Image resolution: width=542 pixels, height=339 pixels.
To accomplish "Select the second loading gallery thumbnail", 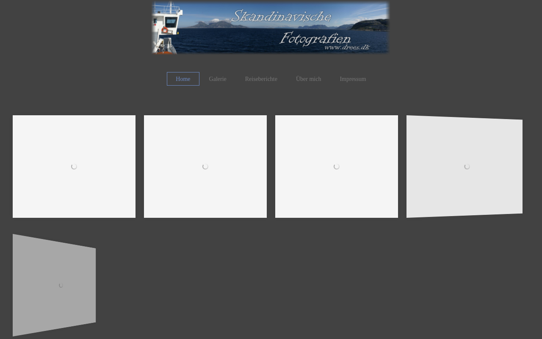I will 205,167.
